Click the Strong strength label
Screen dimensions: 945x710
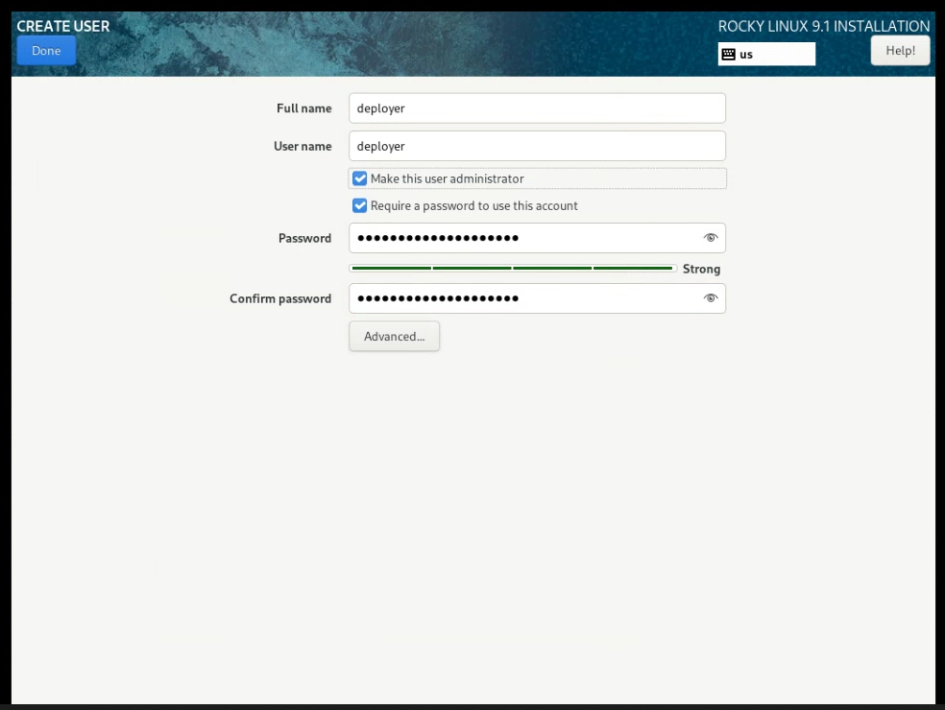701,270
